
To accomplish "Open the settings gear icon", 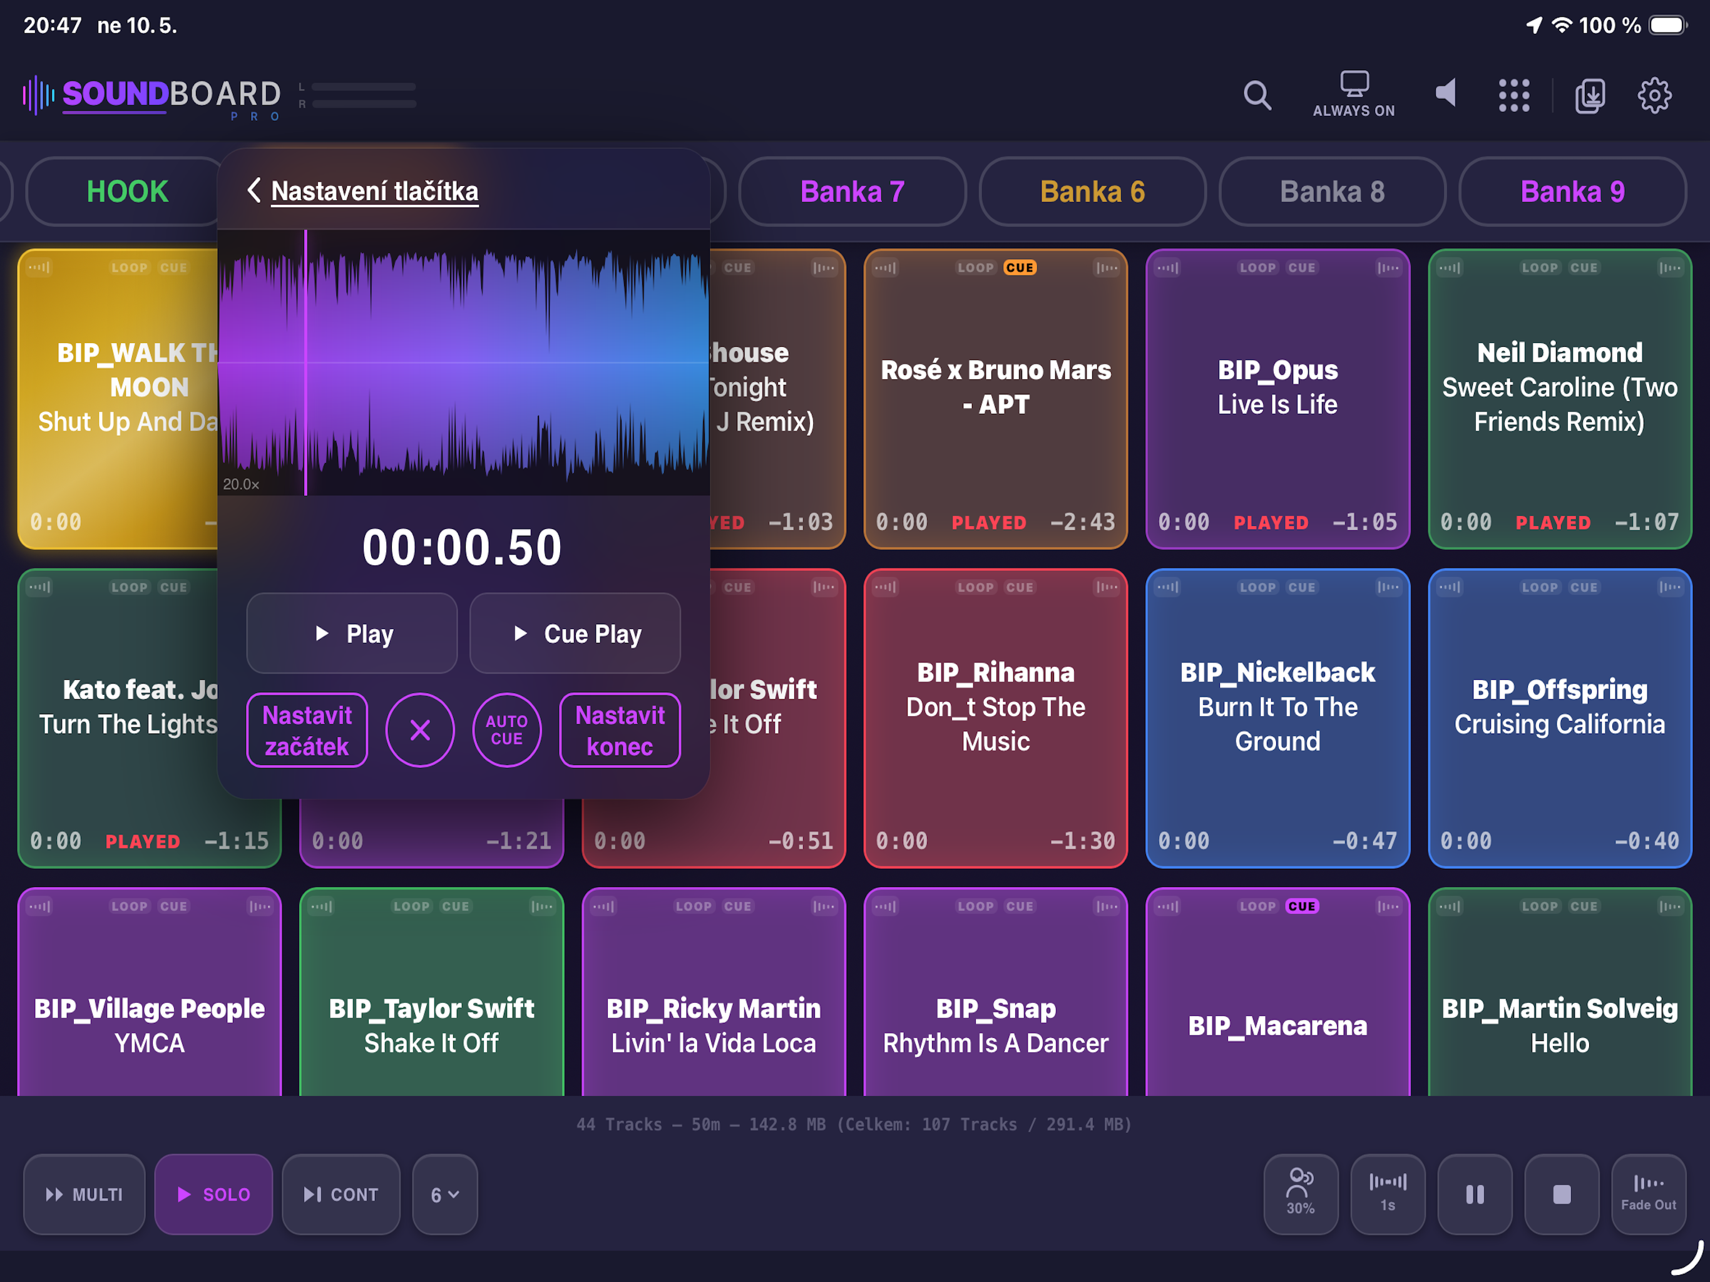I will pyautogui.click(x=1654, y=96).
